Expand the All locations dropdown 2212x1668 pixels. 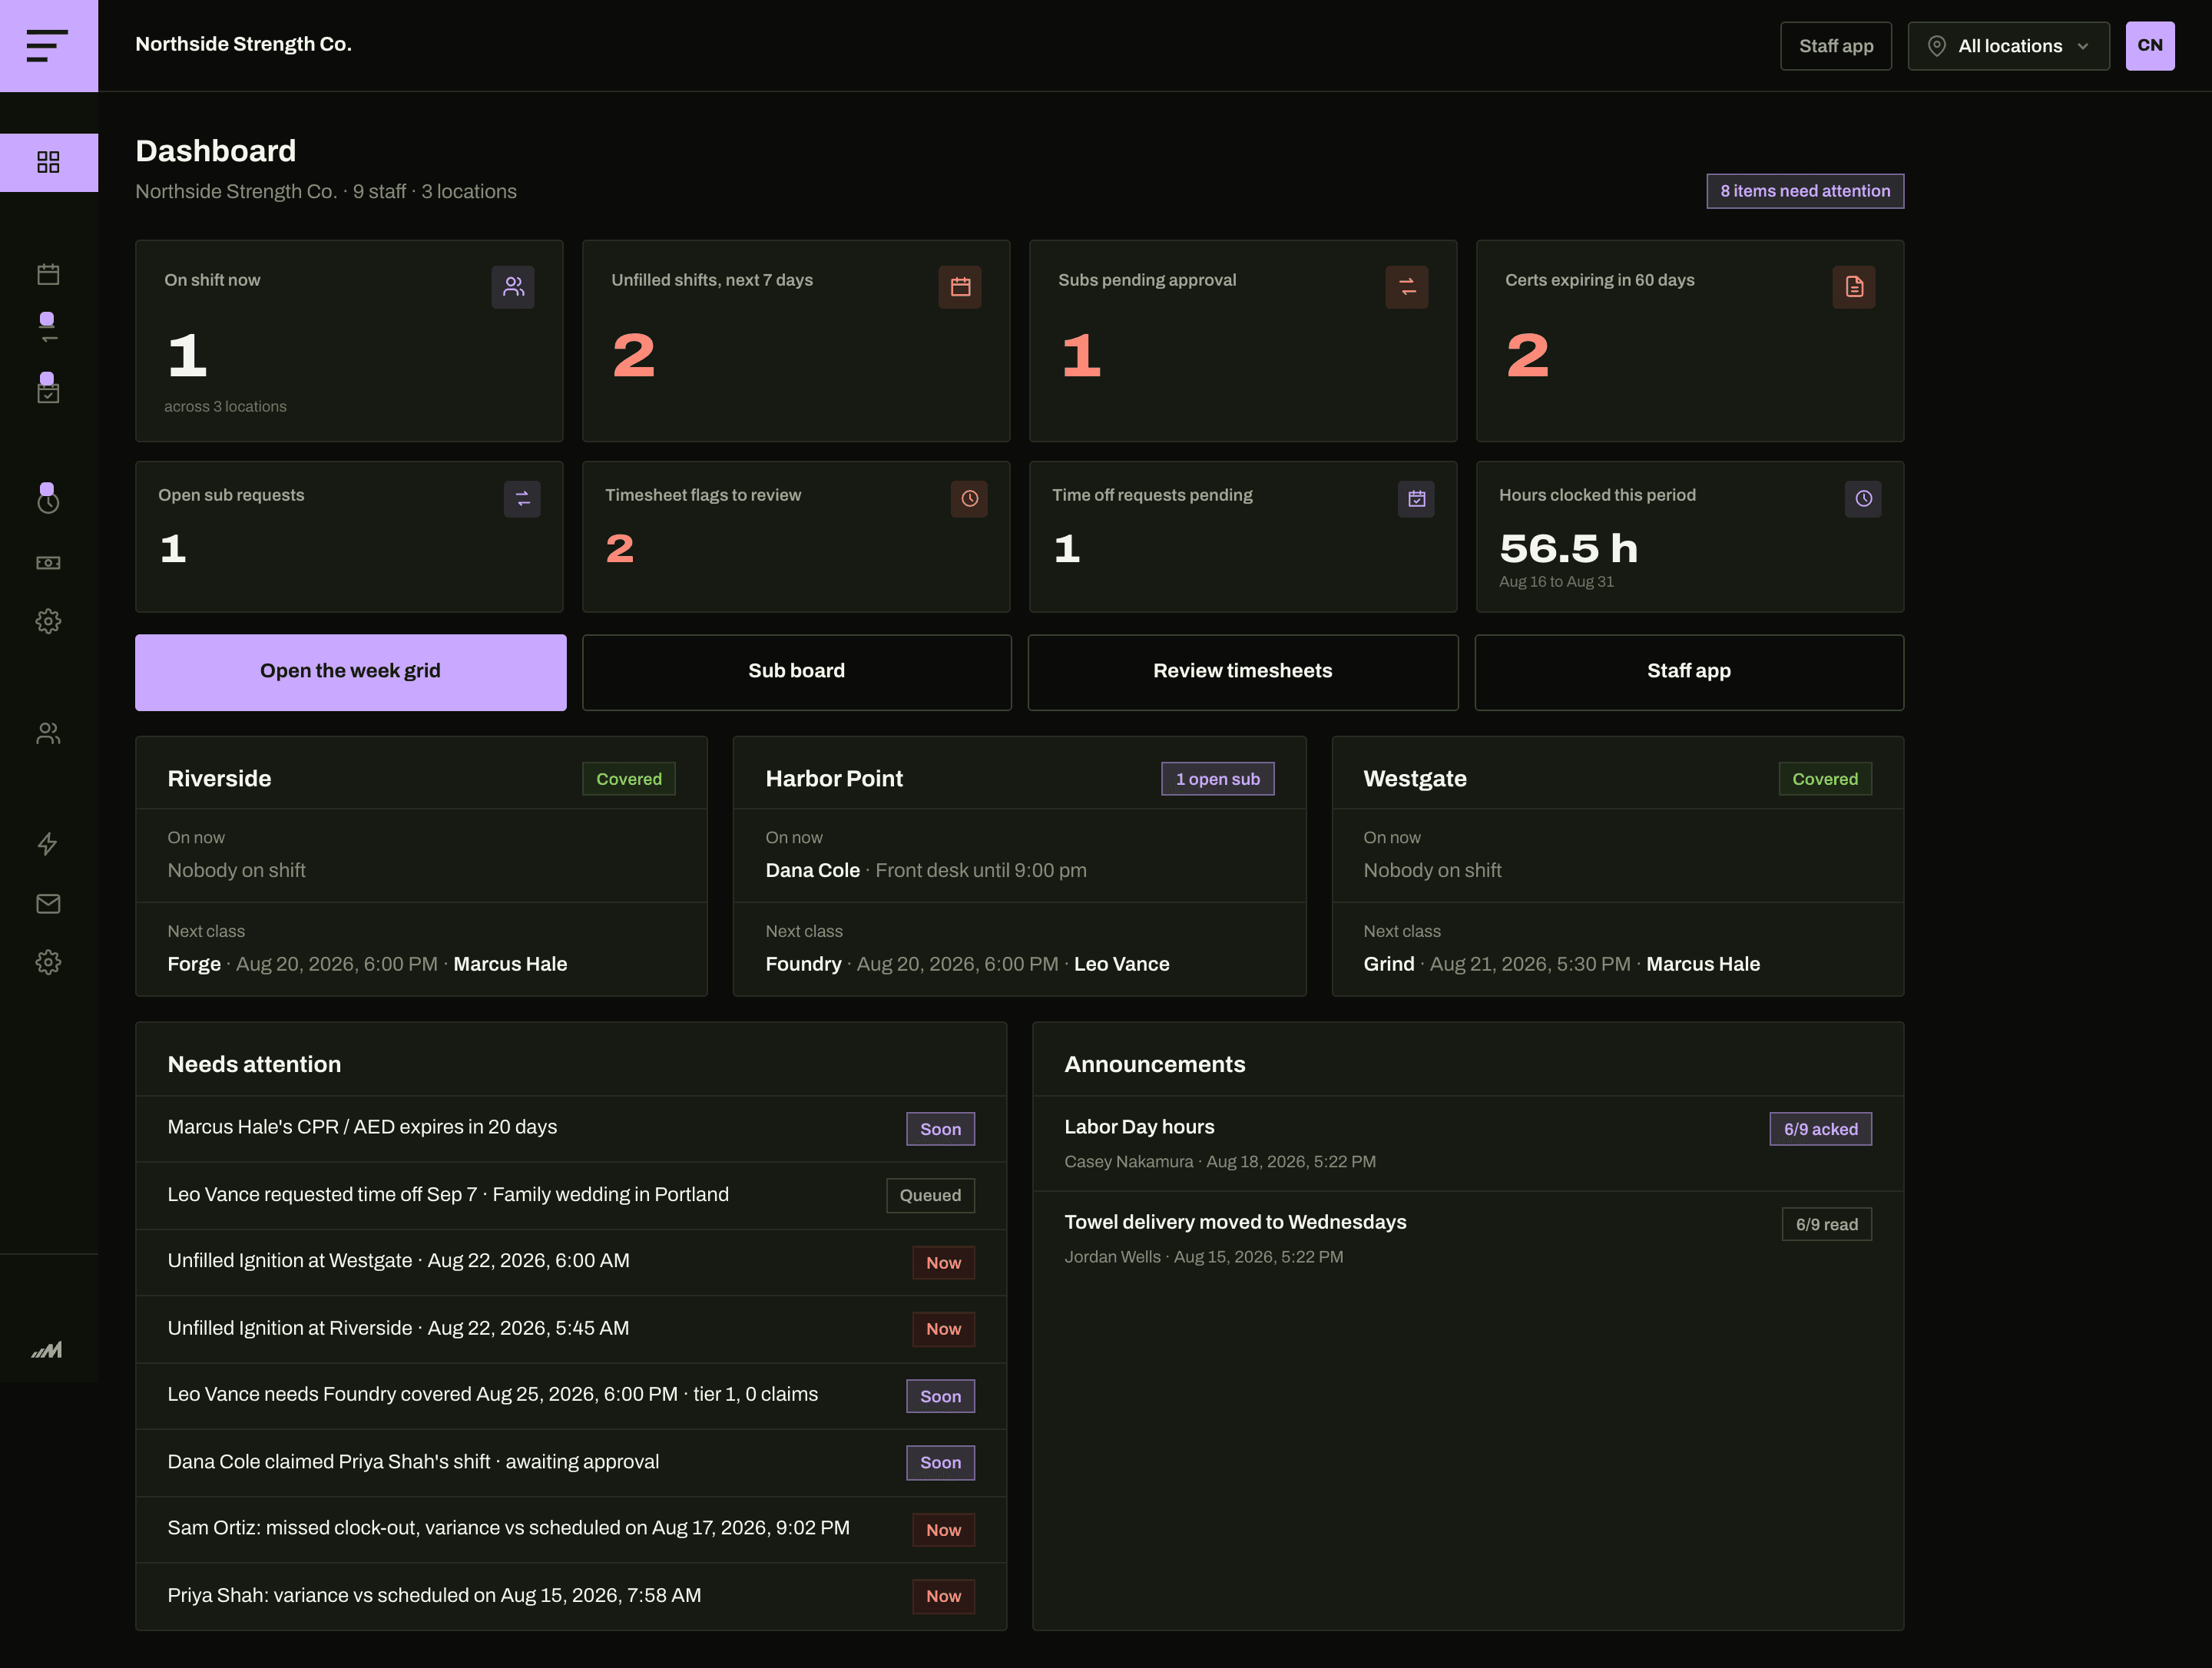click(2008, 46)
